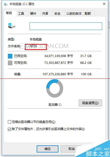Click the gray free space color square
Viewport: 110px width, 157px height.
click(x=10, y=63)
